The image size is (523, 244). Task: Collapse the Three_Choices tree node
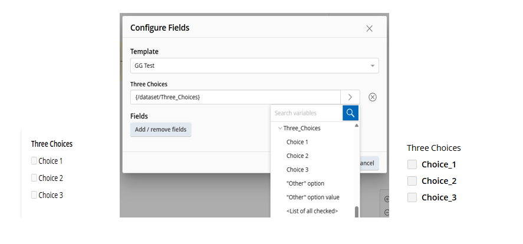pyautogui.click(x=280, y=128)
